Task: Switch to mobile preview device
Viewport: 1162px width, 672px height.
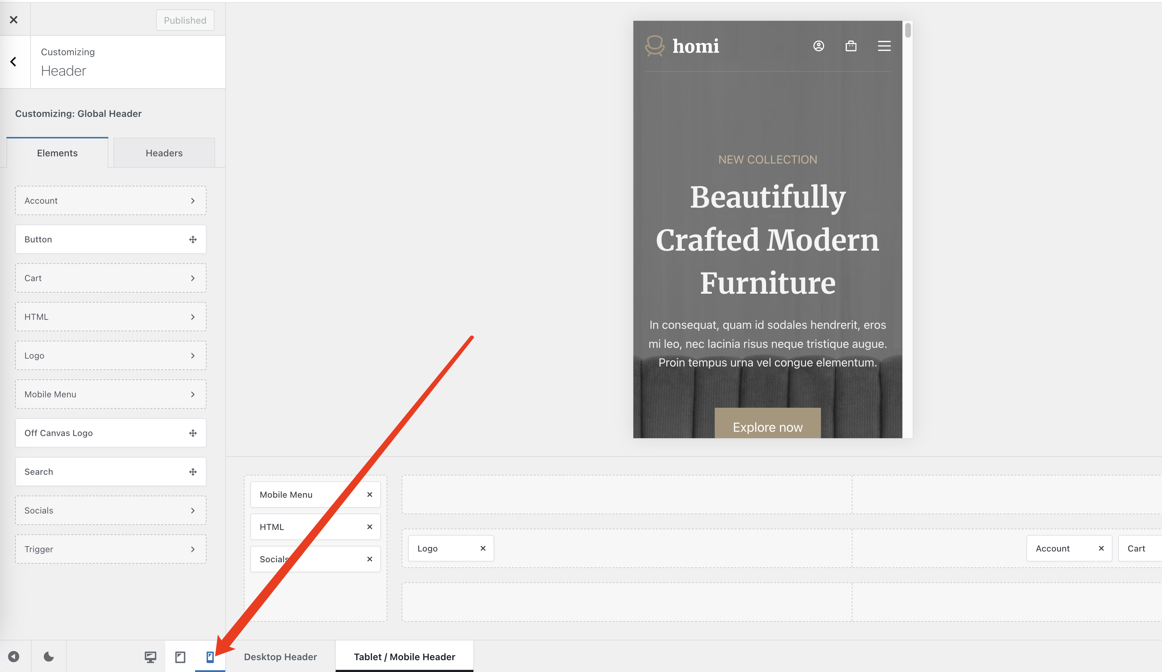Action: click(210, 657)
